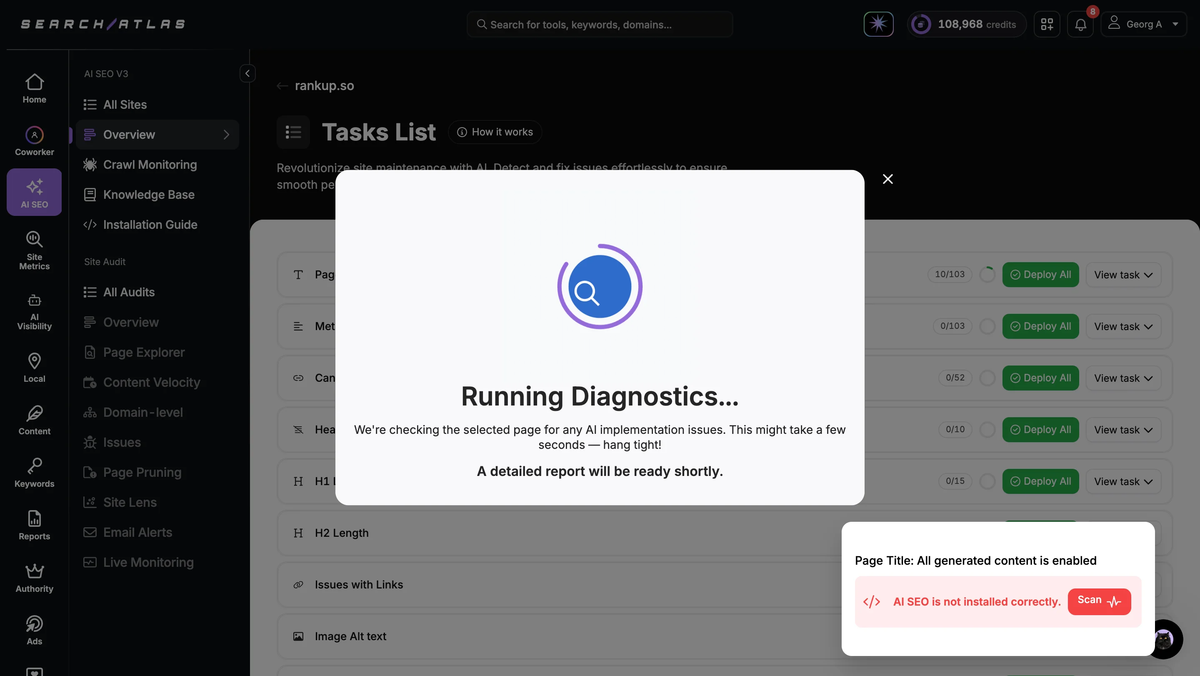
Task: Open the Knowledge Base page
Action: point(157,194)
